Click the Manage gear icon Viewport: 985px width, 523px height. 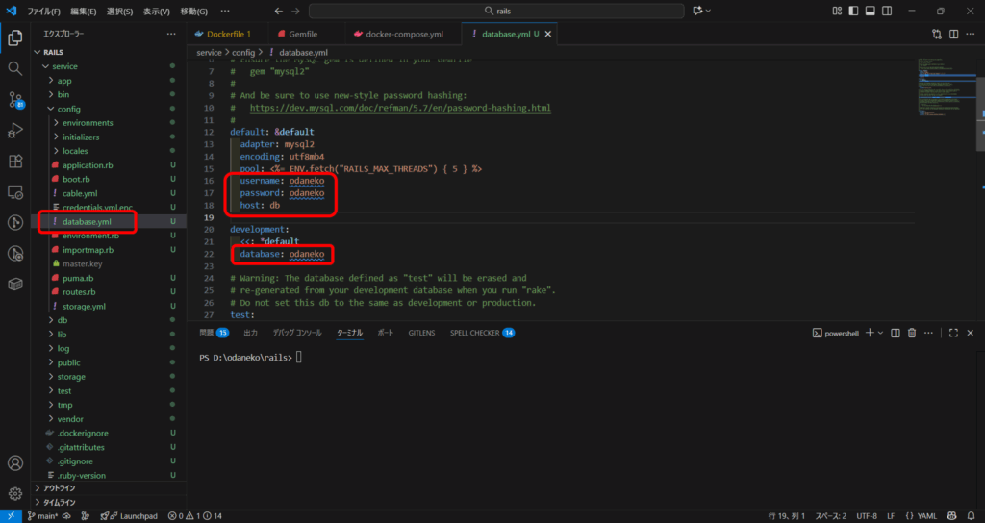tap(14, 493)
